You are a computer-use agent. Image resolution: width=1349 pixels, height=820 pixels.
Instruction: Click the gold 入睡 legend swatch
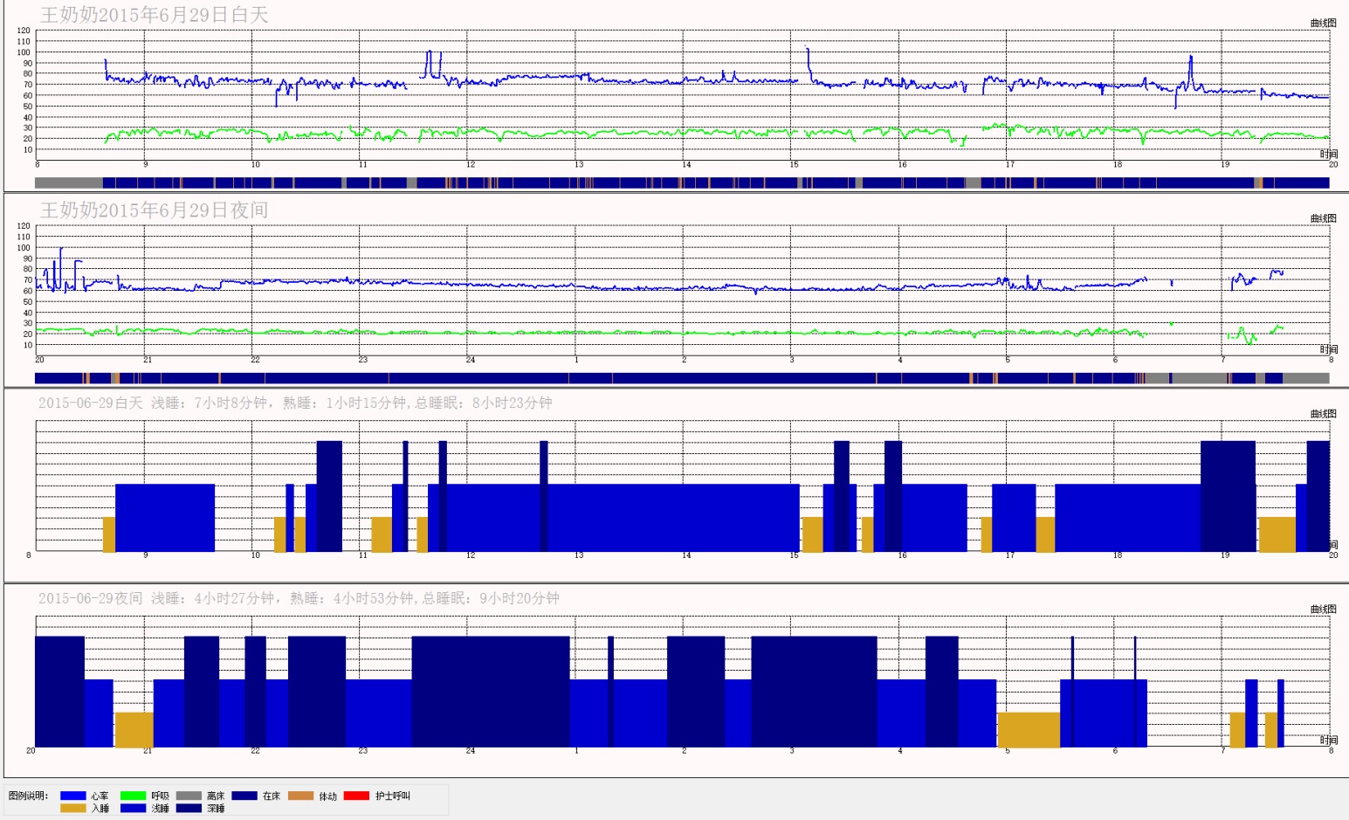[72, 808]
